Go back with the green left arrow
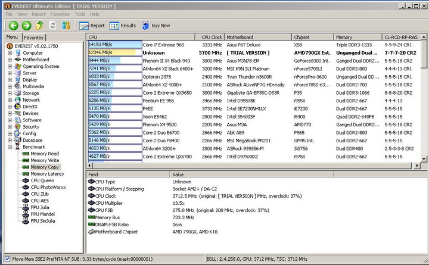 tap(13, 26)
